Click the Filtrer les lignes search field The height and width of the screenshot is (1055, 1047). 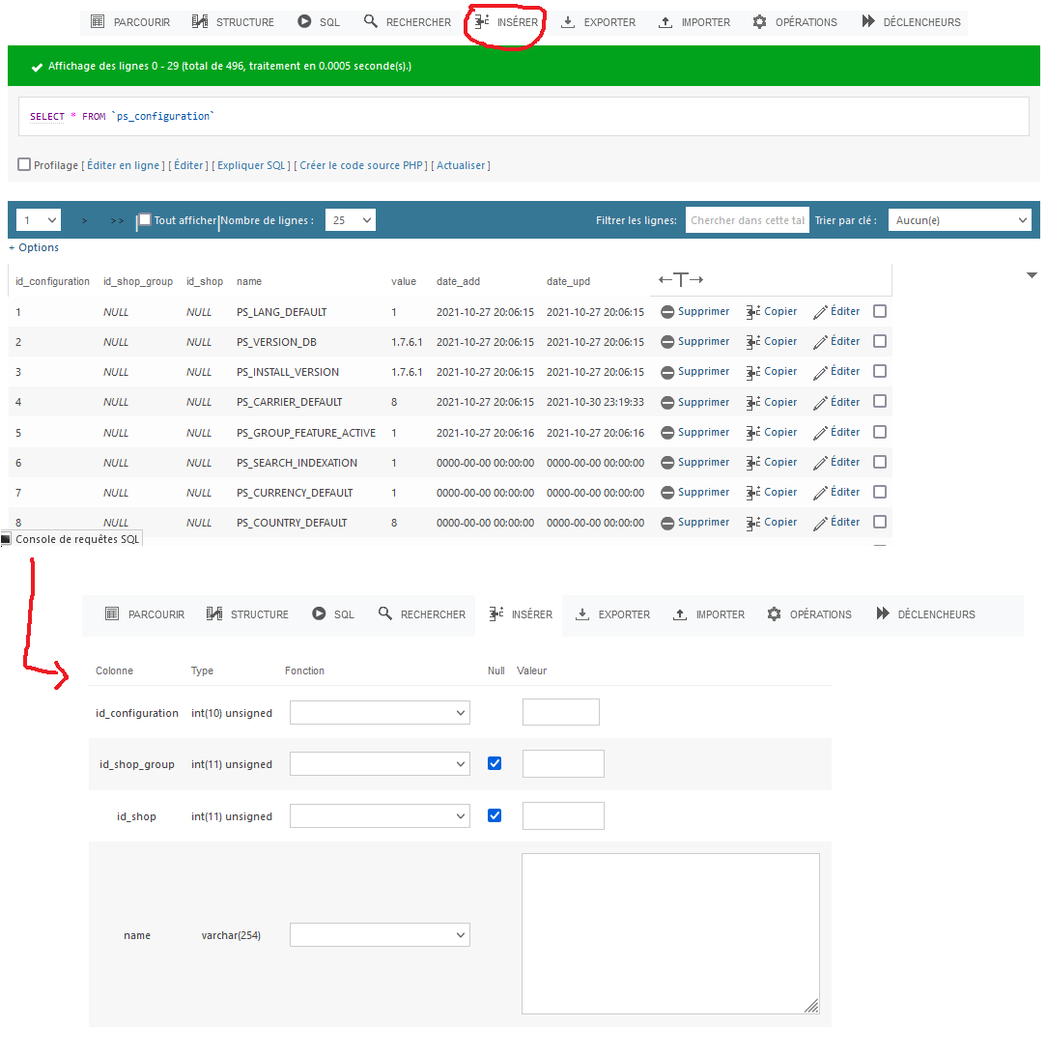click(x=747, y=220)
